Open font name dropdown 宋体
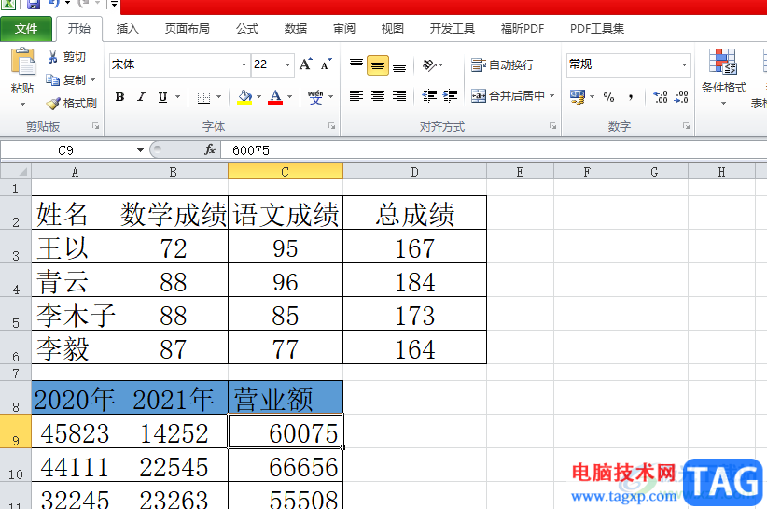767x509 pixels. (244, 64)
